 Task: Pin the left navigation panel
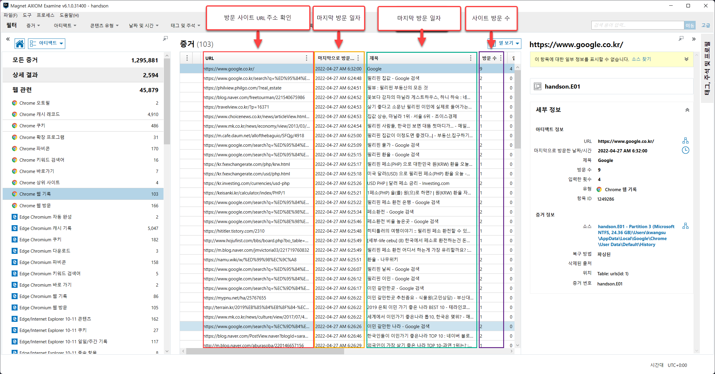[x=165, y=38]
